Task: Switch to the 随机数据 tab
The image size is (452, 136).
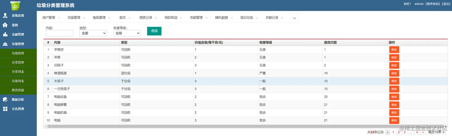Action: point(222,18)
